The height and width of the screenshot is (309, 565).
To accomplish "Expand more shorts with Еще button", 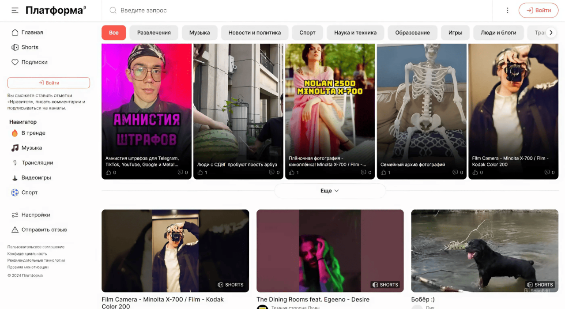I will pyautogui.click(x=330, y=191).
